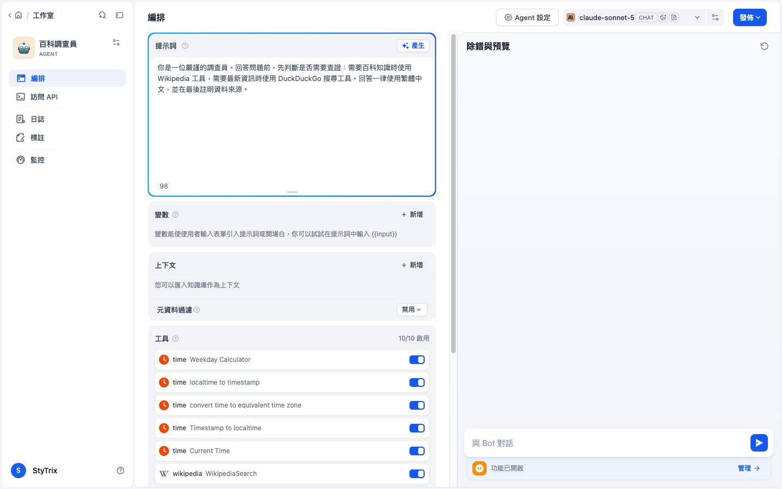This screenshot has width=782, height=489.
Task: Go back using the left arrow beside the home icon
Action: (x=10, y=15)
